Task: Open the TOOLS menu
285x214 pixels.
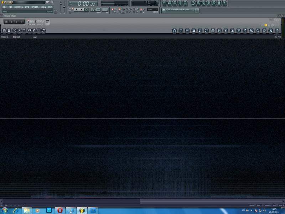Action: coord(43,7)
